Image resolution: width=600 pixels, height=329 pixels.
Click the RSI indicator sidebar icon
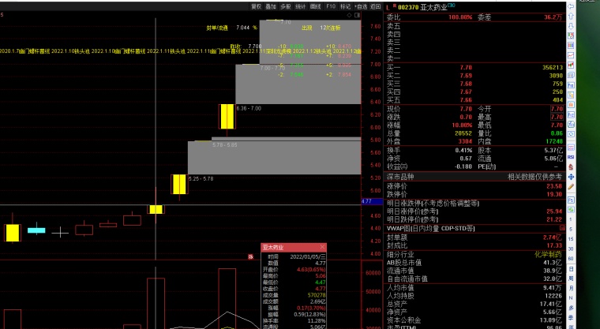(x=571, y=157)
